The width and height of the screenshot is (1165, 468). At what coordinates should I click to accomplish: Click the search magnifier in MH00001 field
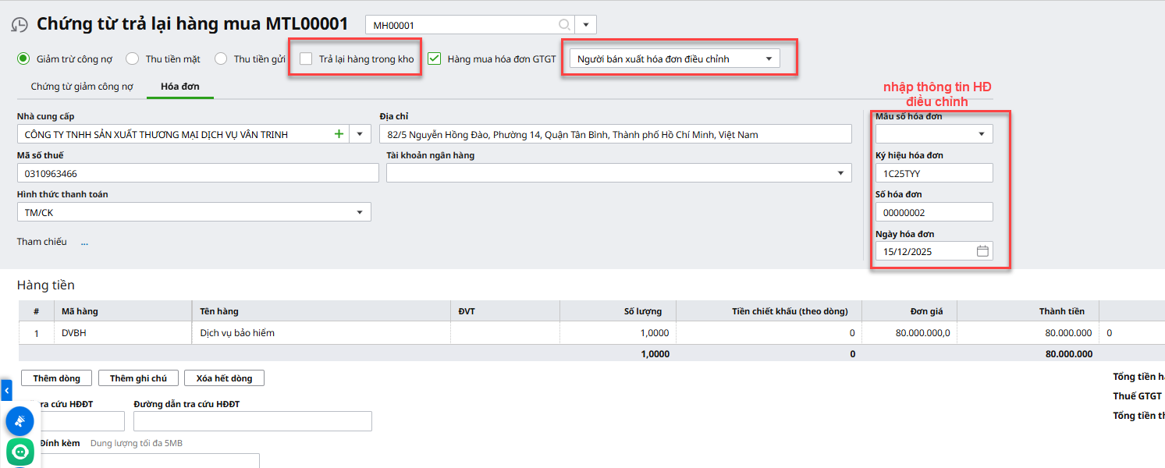tap(563, 25)
